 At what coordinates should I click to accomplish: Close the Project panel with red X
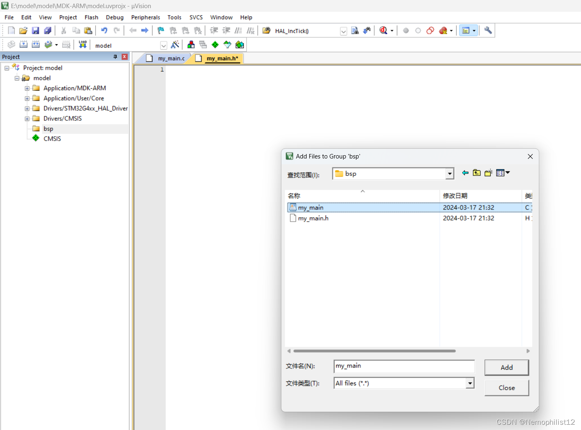125,57
